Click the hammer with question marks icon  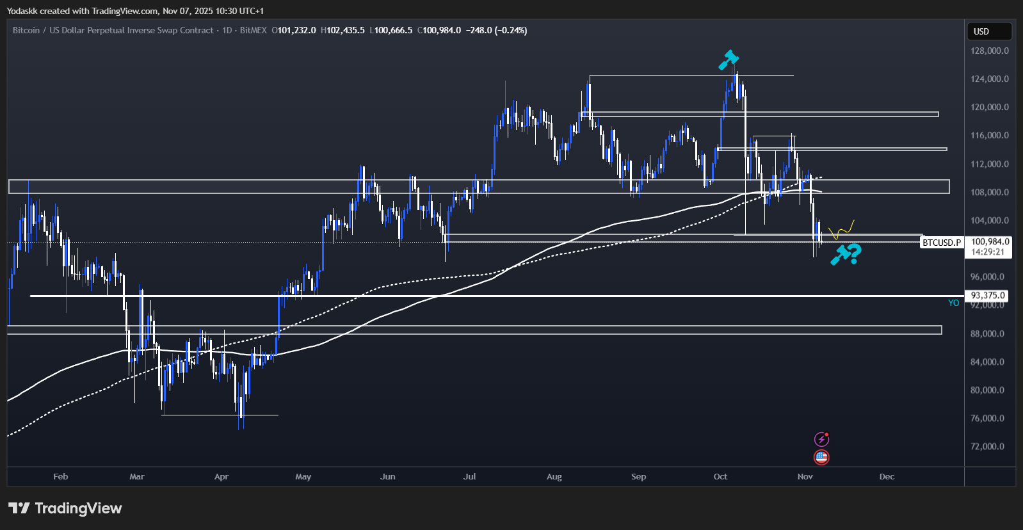(846, 254)
